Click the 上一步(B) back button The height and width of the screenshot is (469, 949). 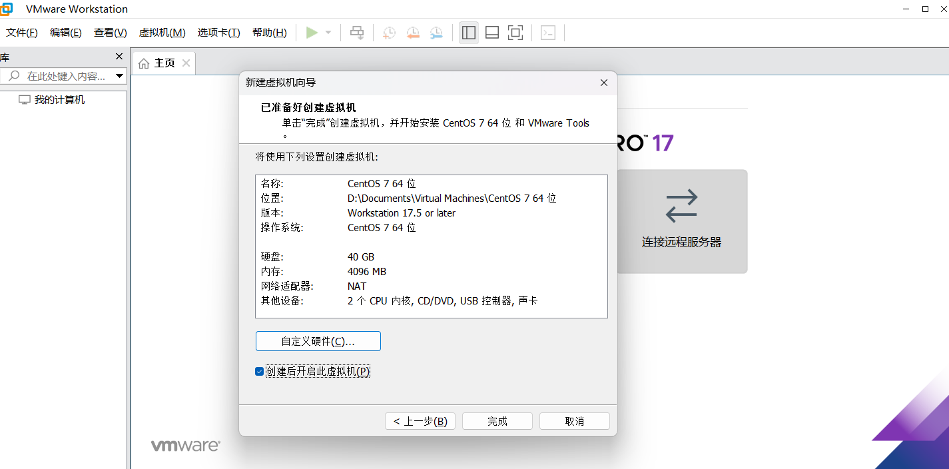point(420,421)
